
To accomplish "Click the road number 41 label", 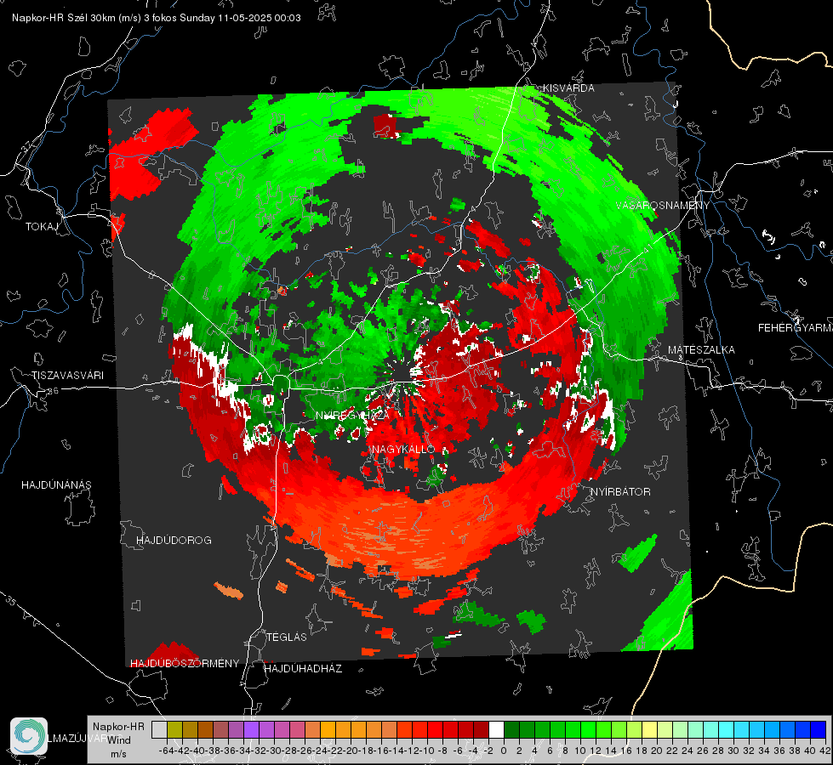I will click(x=648, y=248).
